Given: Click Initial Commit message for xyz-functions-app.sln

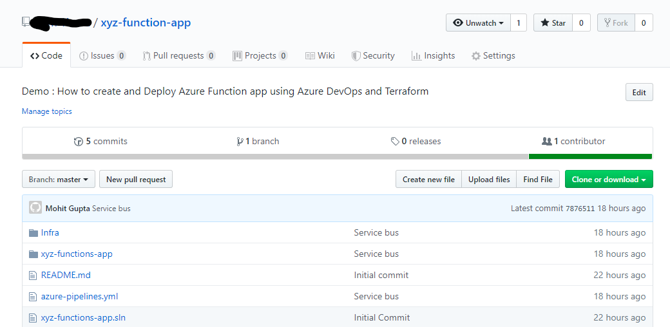Looking at the screenshot, I should [381, 317].
